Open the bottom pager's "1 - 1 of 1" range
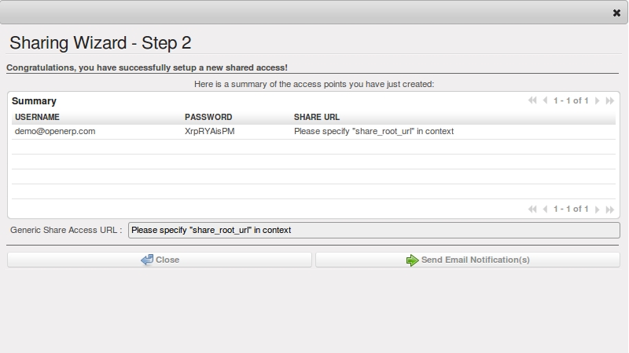Image resolution: width=629 pixels, height=353 pixels. tap(571, 209)
